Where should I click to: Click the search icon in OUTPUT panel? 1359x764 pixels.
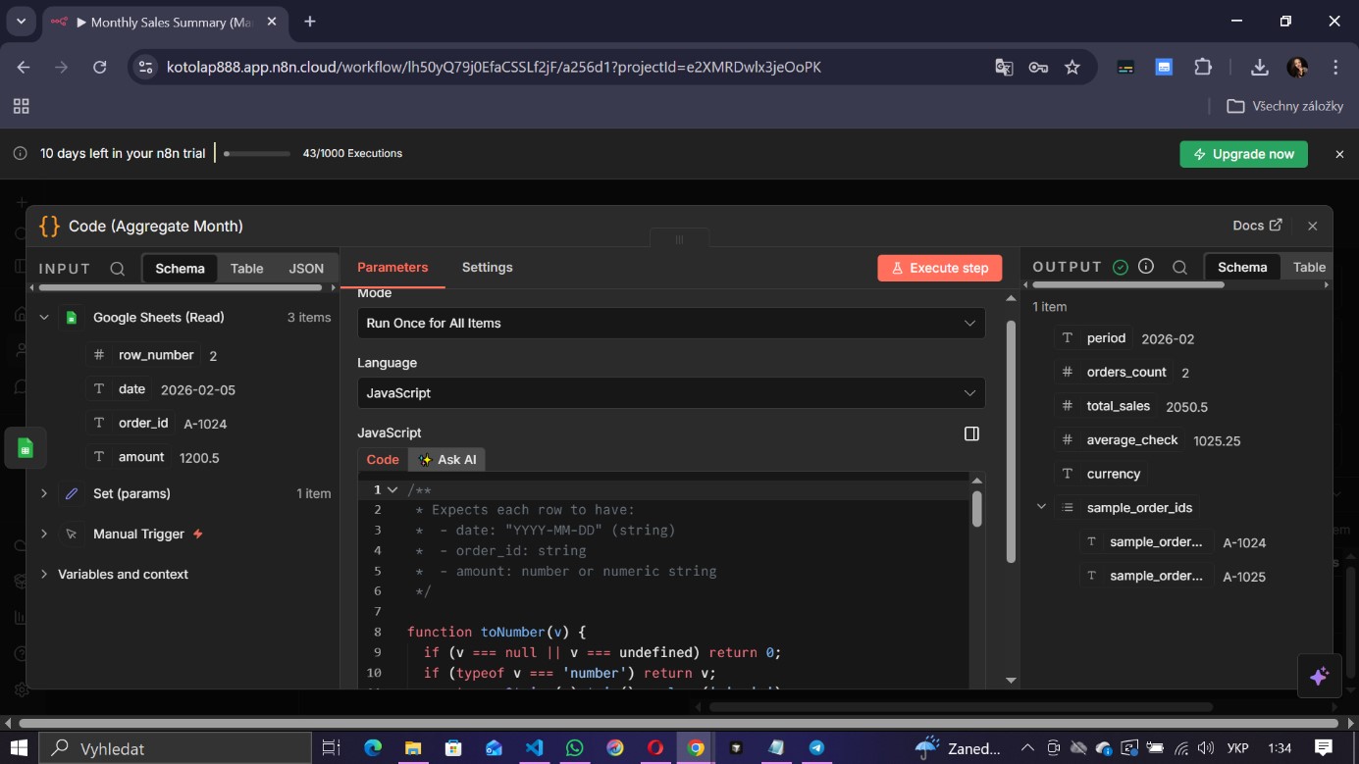(x=1180, y=267)
